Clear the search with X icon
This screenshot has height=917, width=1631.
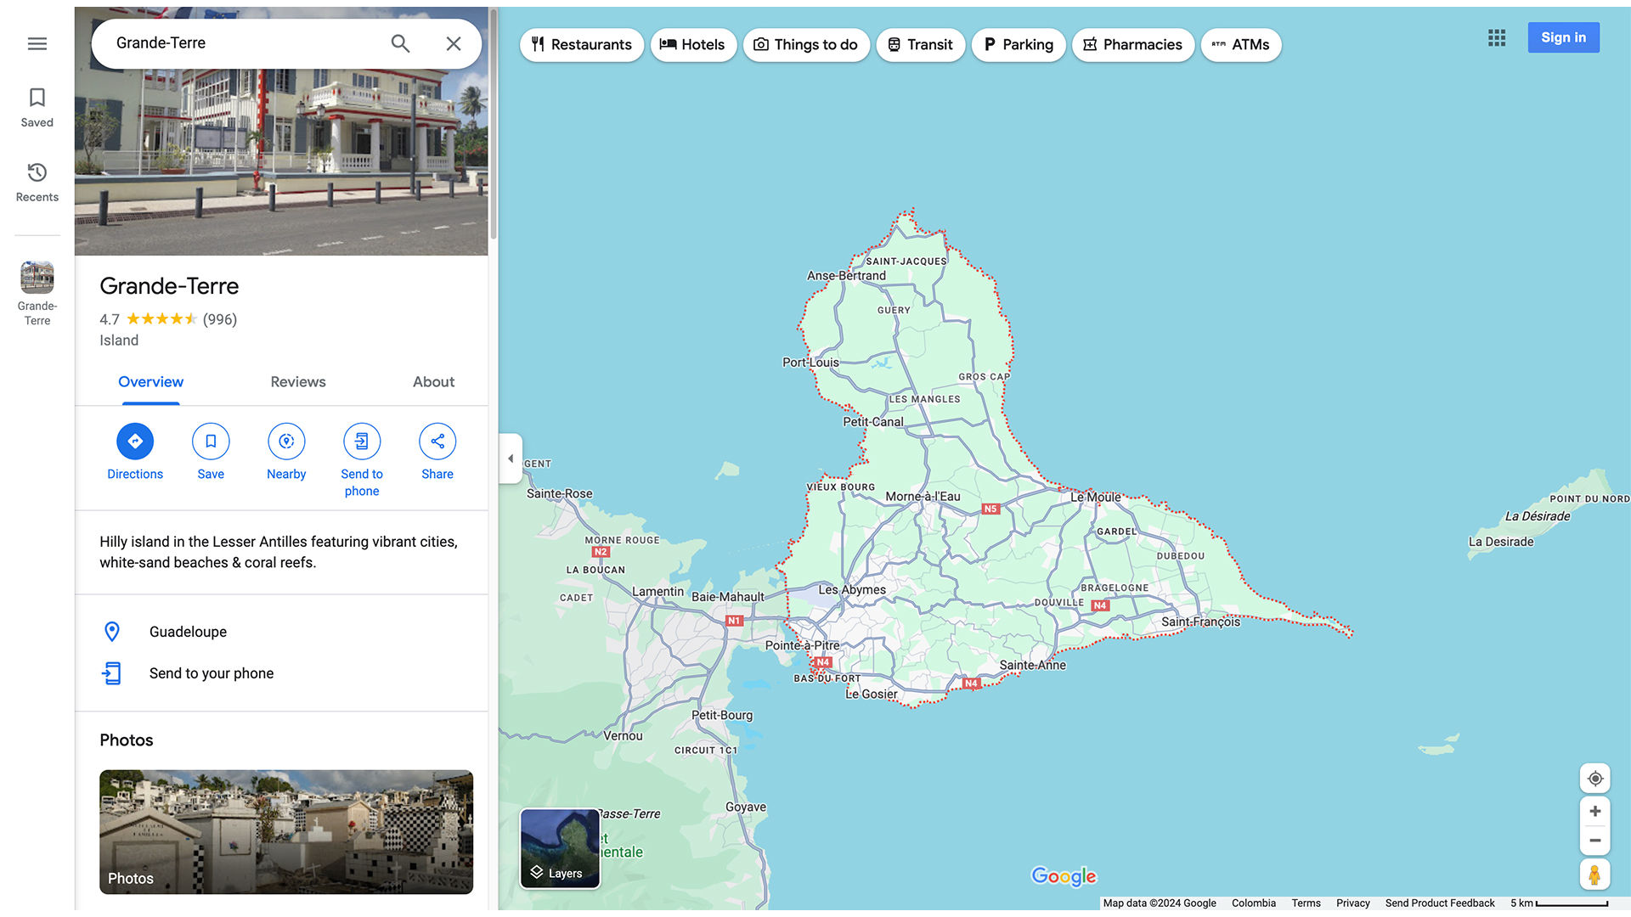tap(454, 43)
